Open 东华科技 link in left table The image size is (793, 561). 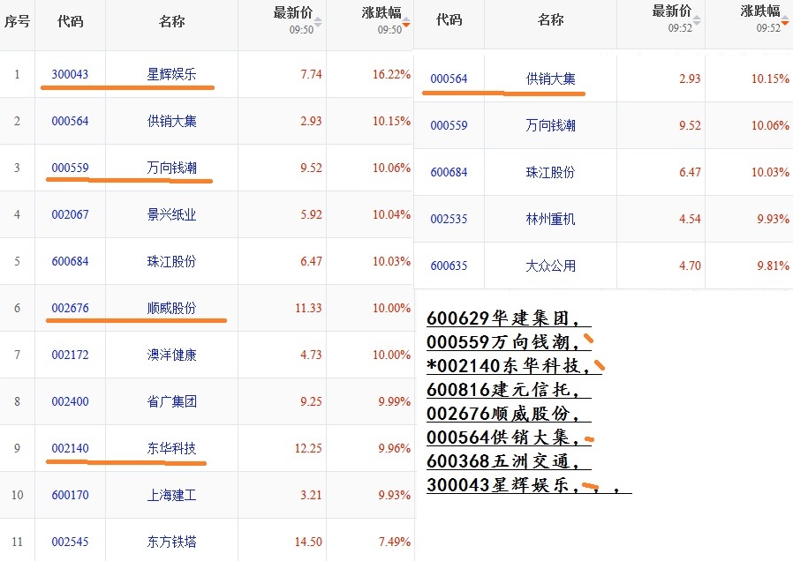171,448
